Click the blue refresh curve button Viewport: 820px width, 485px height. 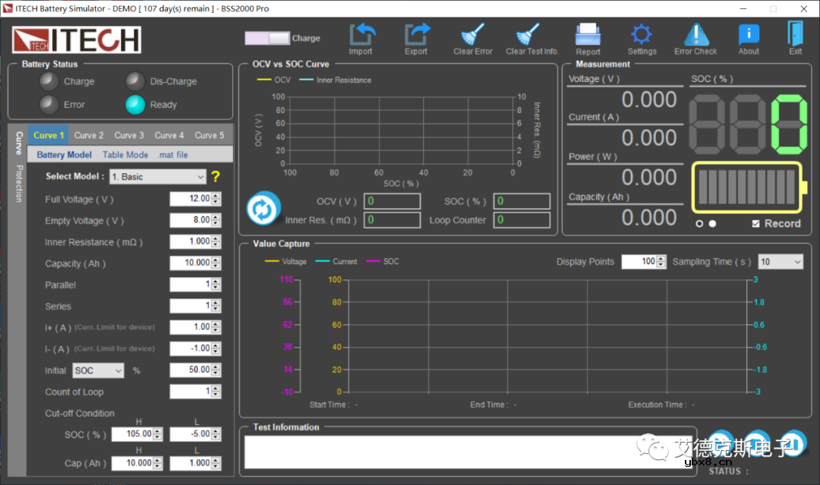pyautogui.click(x=263, y=208)
